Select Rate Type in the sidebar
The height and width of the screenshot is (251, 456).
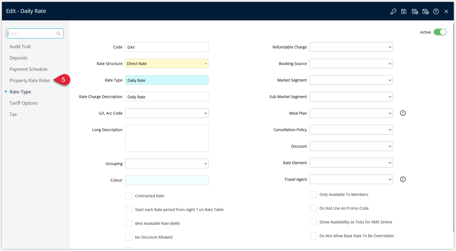coord(20,92)
